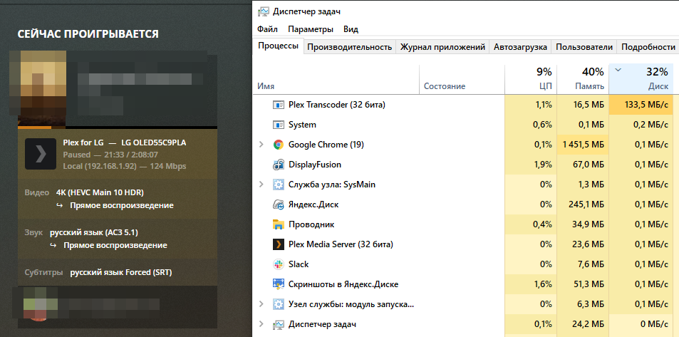This screenshot has width=679, height=337.
Task: Sort processes by the Память column
Action: [583, 78]
